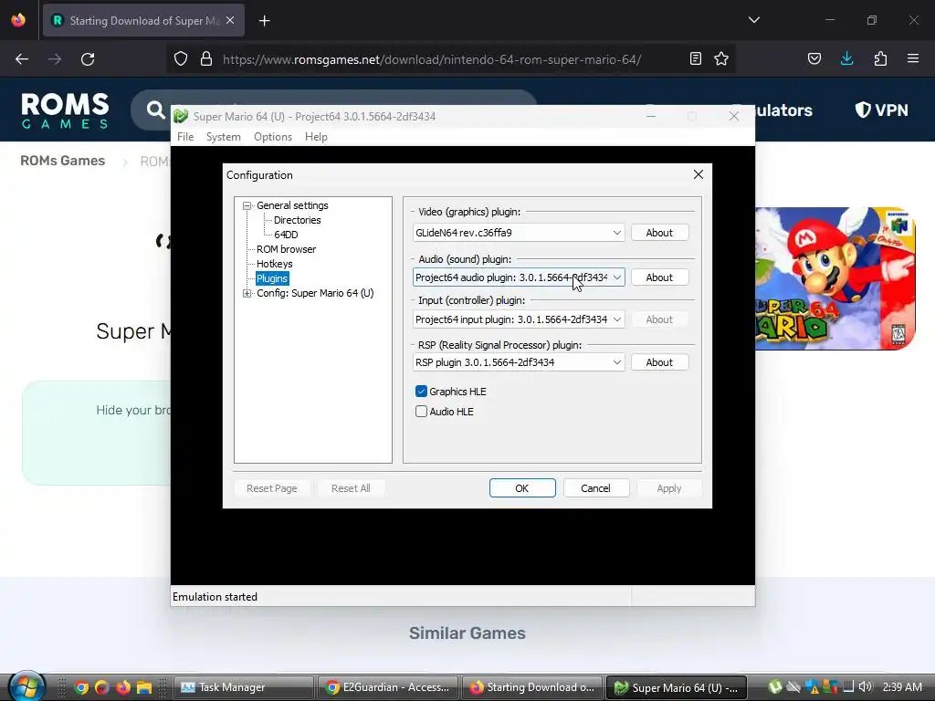935x701 pixels.
Task: Click the volume speaker tray icon
Action: [x=865, y=686]
